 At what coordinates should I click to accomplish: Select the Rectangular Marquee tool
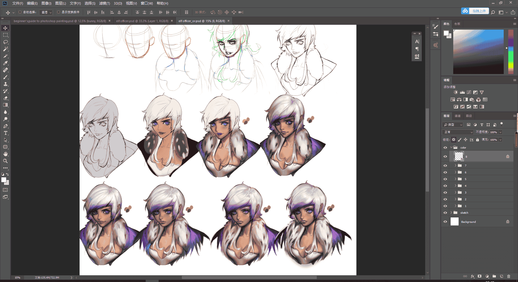pos(5,35)
